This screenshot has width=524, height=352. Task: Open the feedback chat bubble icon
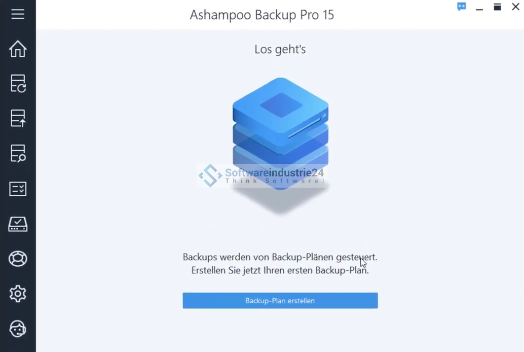(462, 7)
